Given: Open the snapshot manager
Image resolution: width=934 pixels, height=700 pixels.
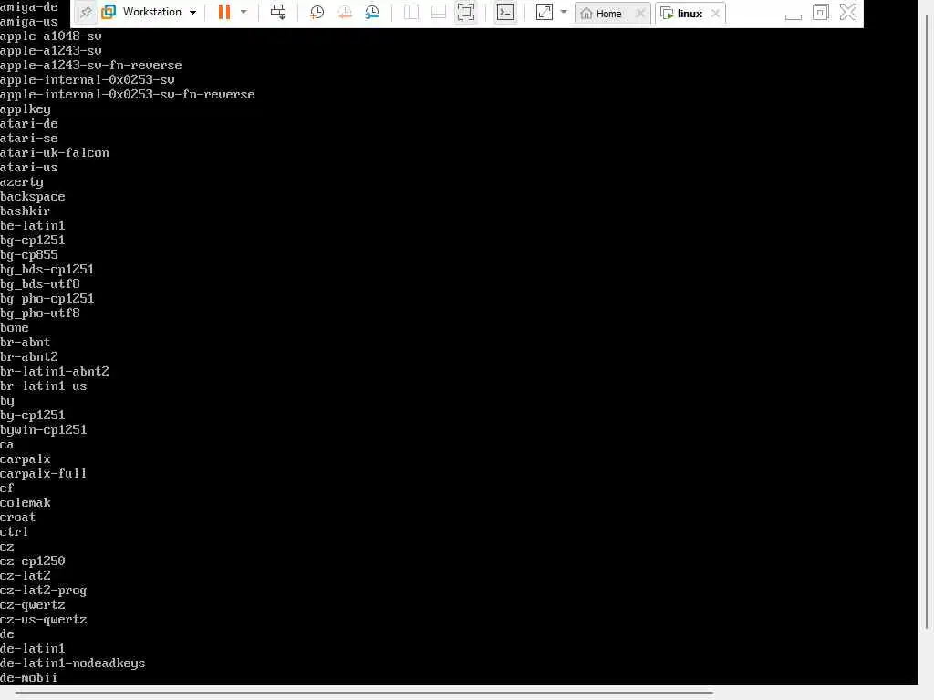Looking at the screenshot, I should pyautogui.click(x=372, y=12).
